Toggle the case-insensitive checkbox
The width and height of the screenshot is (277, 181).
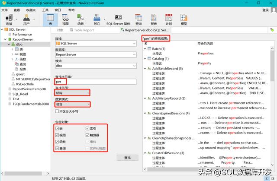(57, 111)
